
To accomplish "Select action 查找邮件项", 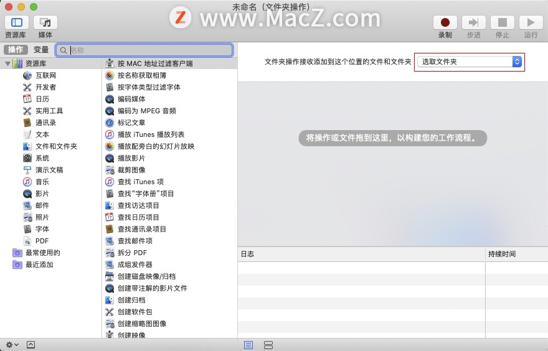I will point(171,241).
